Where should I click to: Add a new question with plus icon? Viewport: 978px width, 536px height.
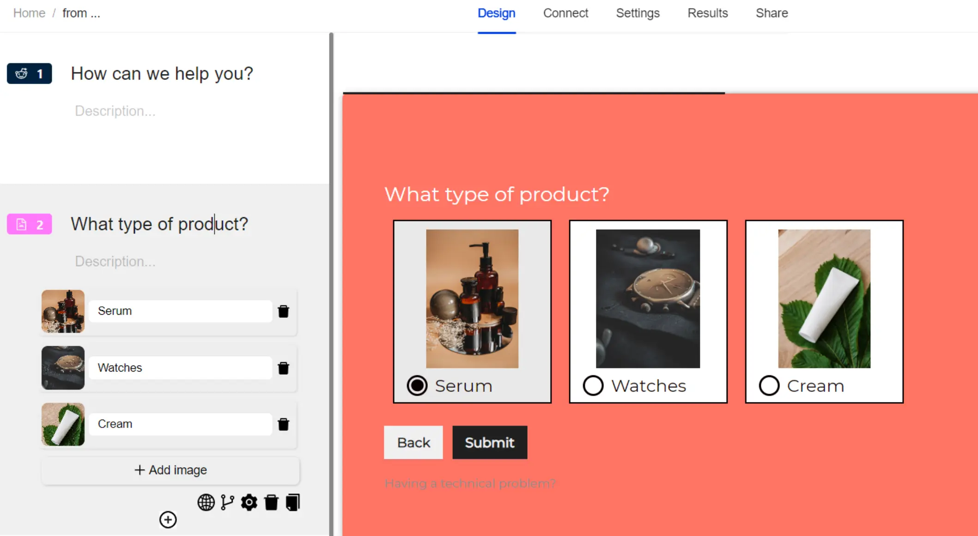[168, 519]
